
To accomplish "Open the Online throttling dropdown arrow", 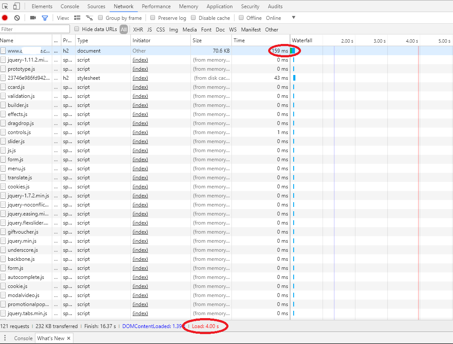I will tap(294, 18).
